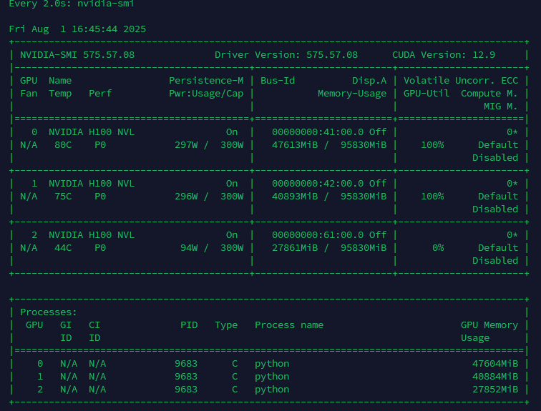Click python in the 40884MiB process row
The width and height of the screenshot is (541, 411).
pyautogui.click(x=272, y=377)
